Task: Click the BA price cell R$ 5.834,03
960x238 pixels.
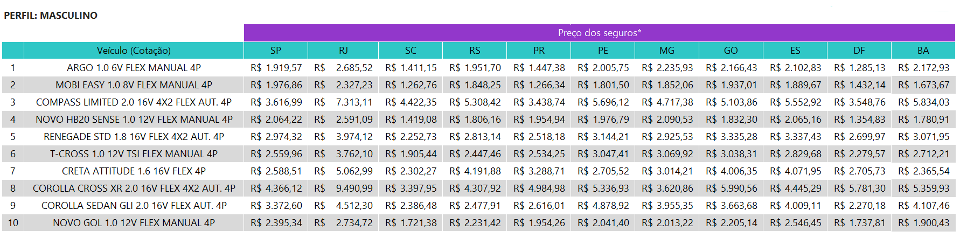Action: tap(923, 102)
